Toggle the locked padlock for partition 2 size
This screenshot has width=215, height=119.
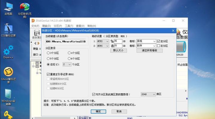pyautogui.click(x=112, y=46)
